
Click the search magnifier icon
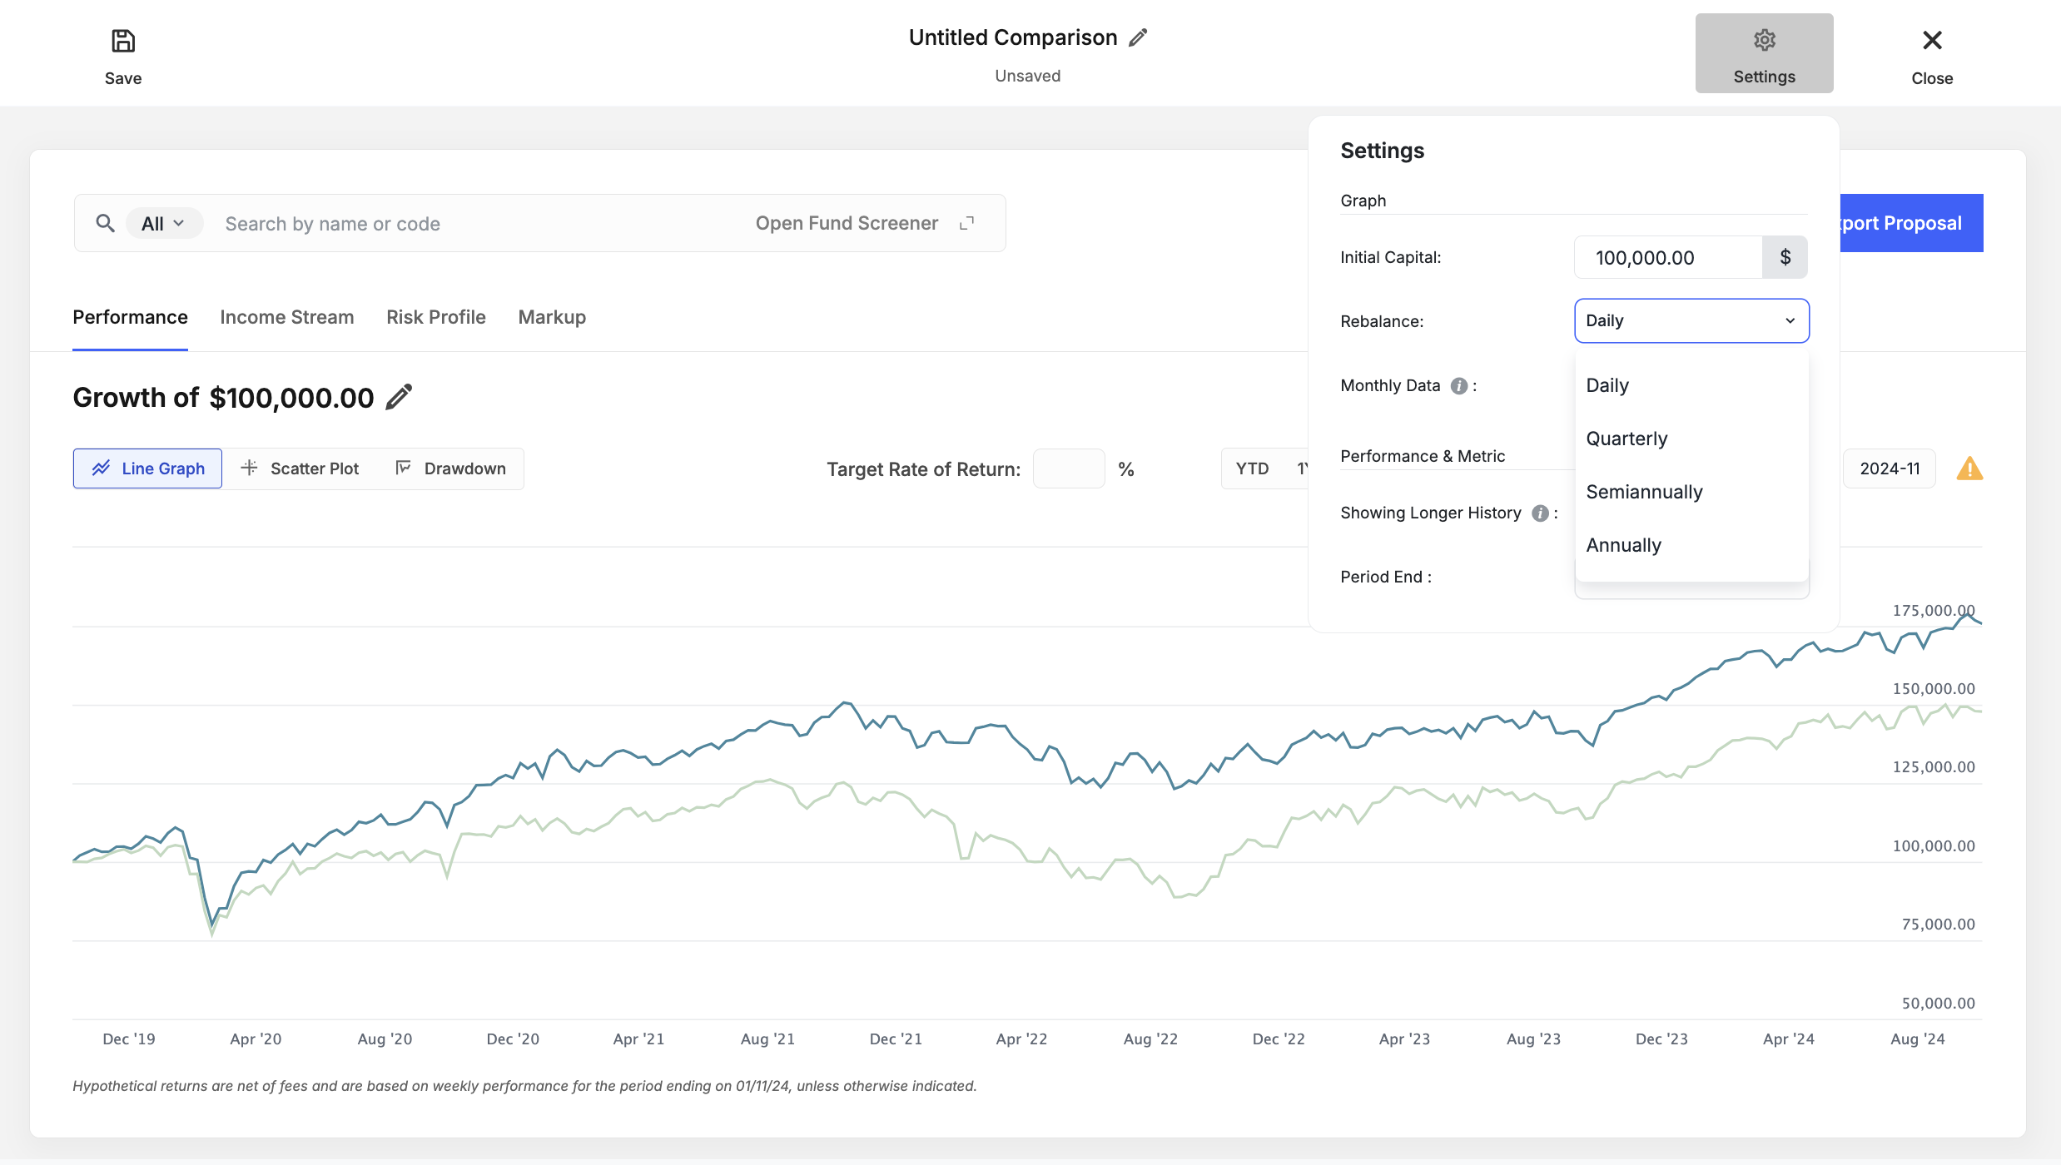click(105, 223)
